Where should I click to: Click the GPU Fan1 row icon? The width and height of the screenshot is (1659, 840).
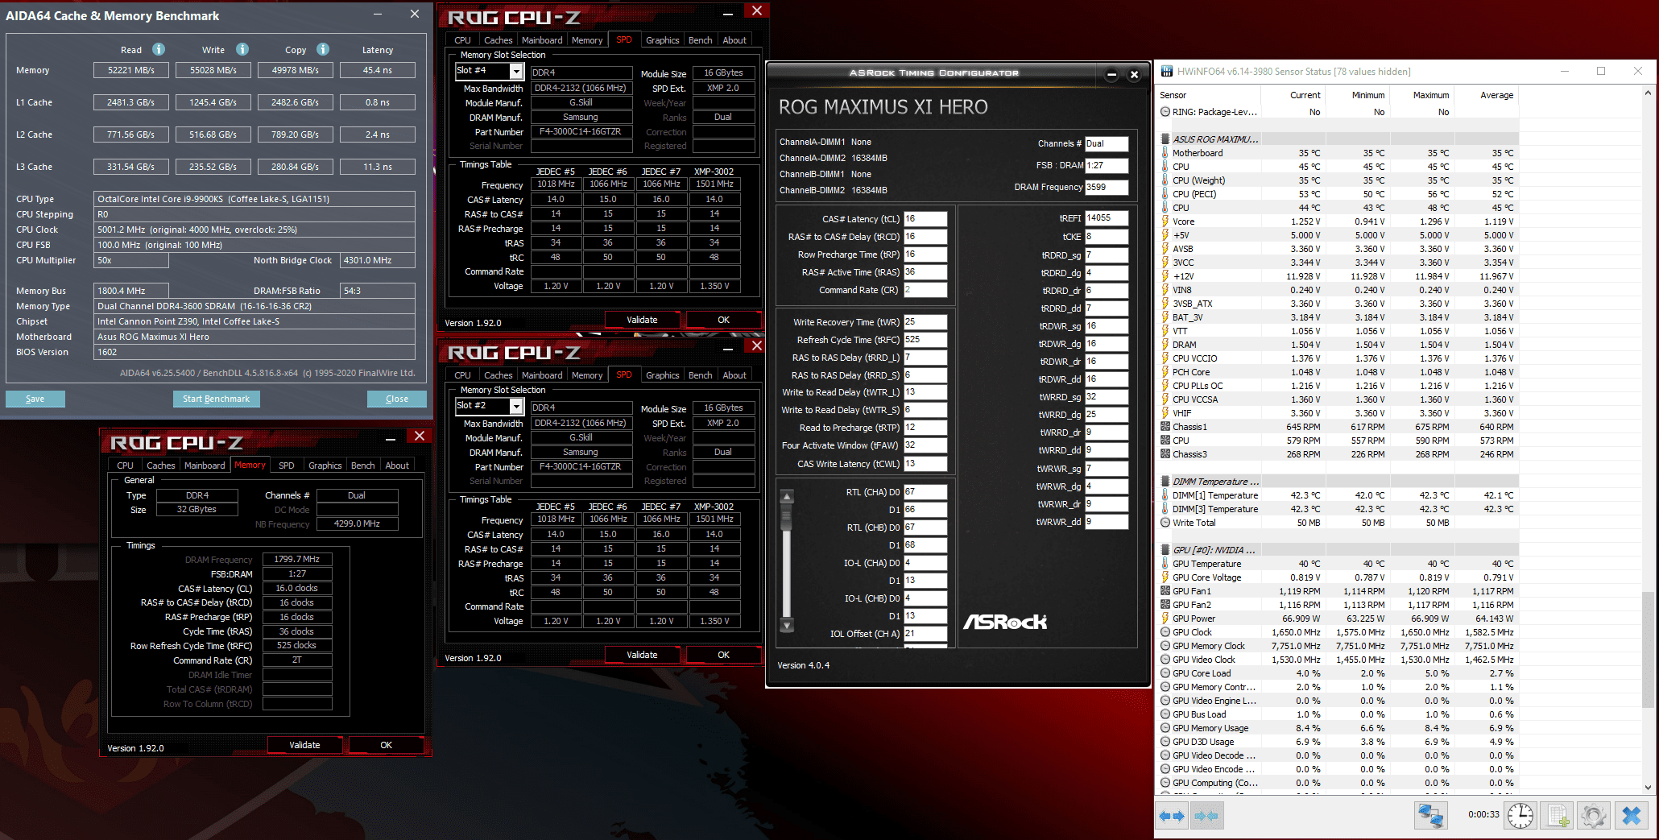point(1165,591)
